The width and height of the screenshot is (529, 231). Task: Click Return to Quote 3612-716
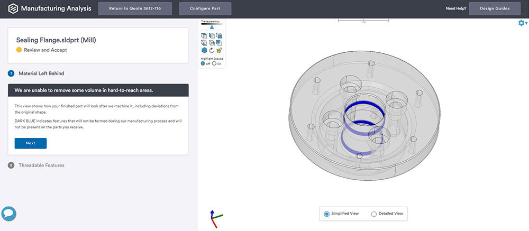pos(135,8)
